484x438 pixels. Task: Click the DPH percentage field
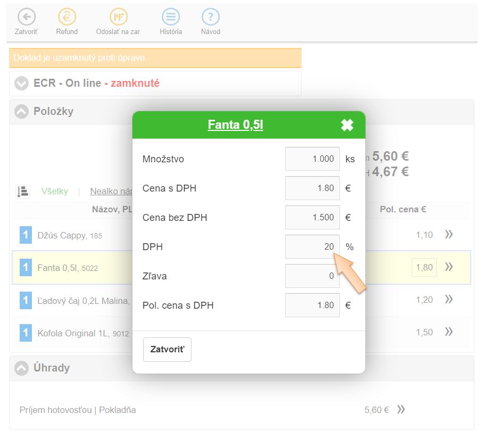click(x=312, y=246)
